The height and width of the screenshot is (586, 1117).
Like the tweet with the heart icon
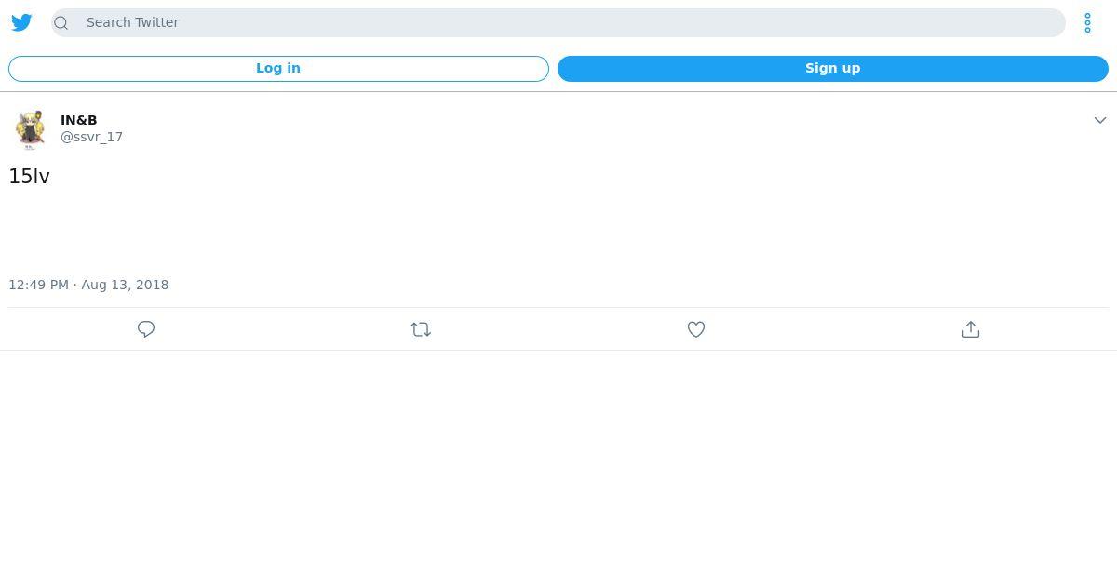pyautogui.click(x=696, y=329)
